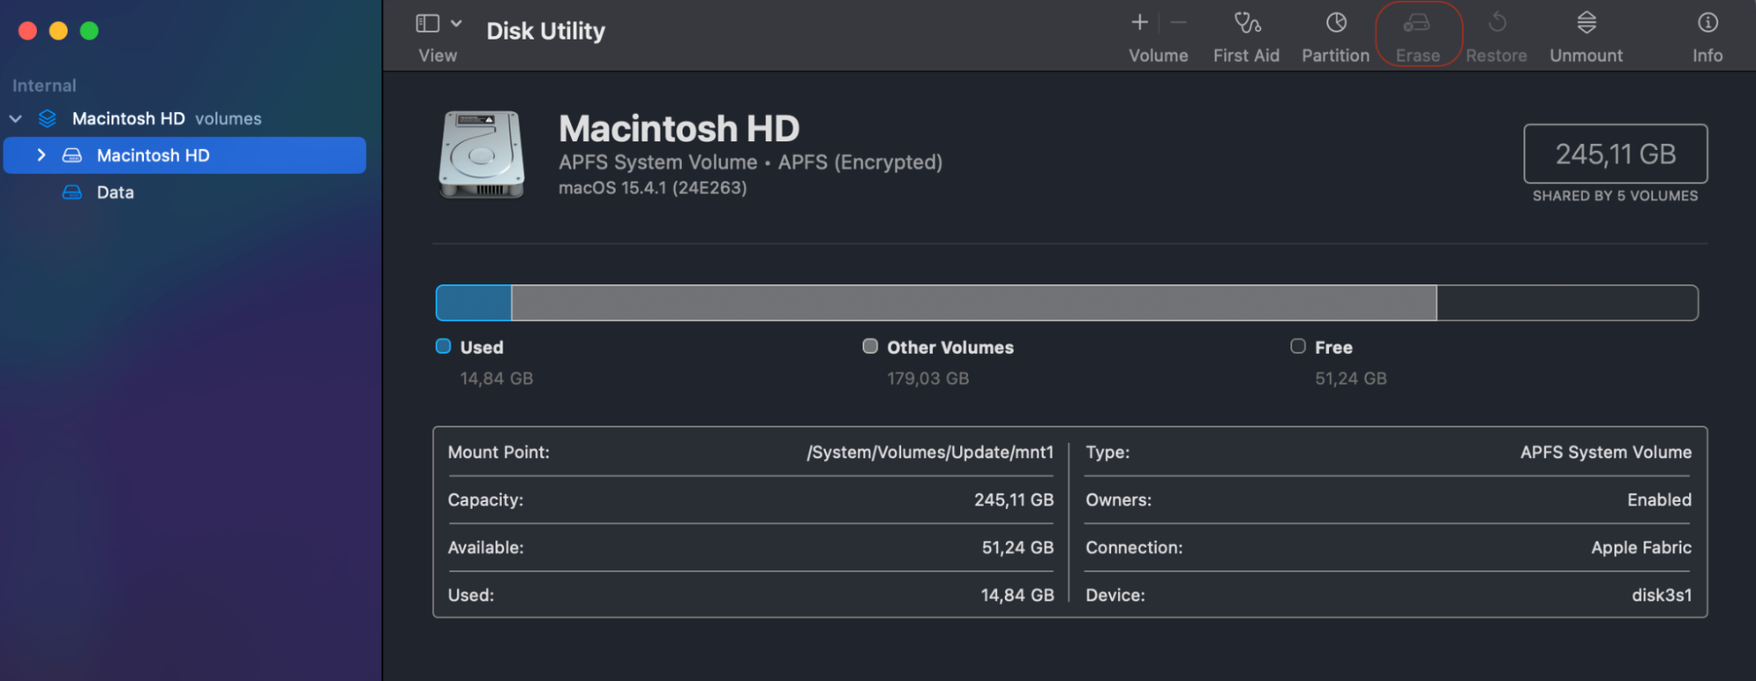Image resolution: width=1756 pixels, height=681 pixels.
Task: Click the APFS System Volume type value
Action: (x=1606, y=452)
